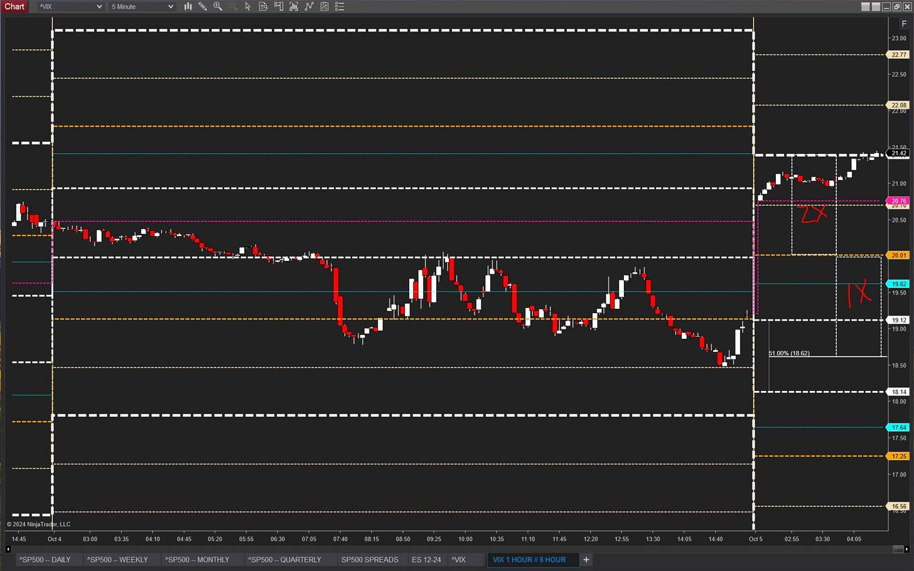Open the bar type chart style icon
The image size is (914, 571).
(x=188, y=6)
